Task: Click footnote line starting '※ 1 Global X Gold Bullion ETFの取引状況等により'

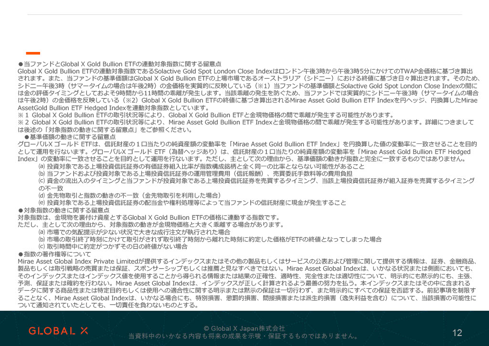Action: coord(206,115)
